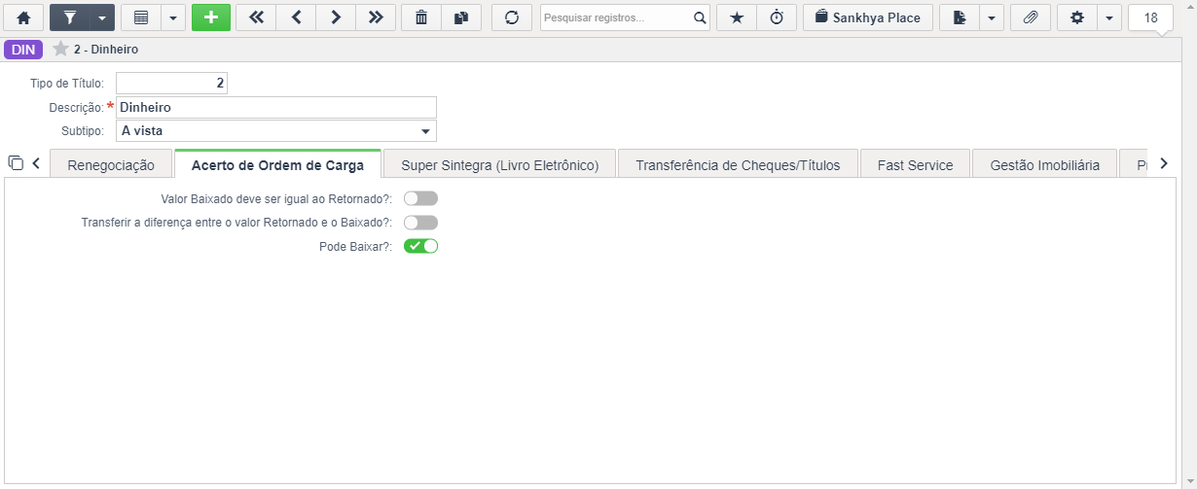
Task: Duplicate the record using copy icon
Action: pyautogui.click(x=461, y=17)
